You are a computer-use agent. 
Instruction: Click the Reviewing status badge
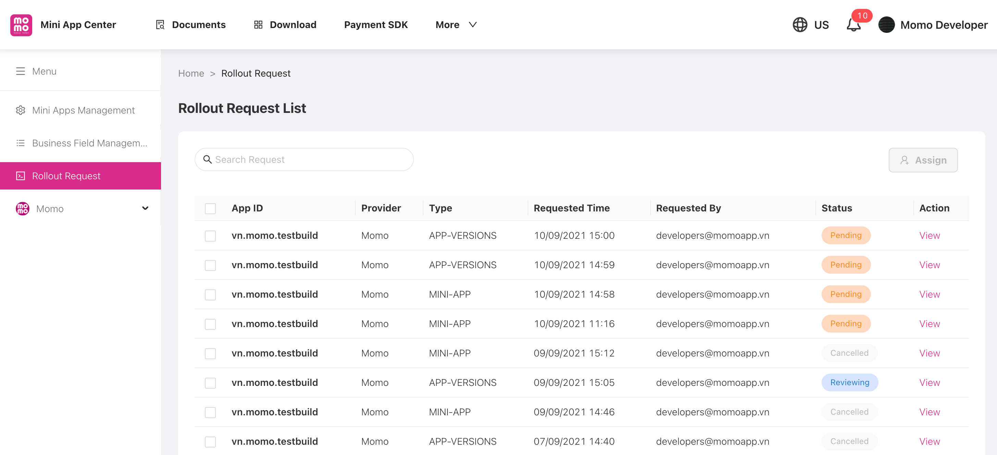850,382
